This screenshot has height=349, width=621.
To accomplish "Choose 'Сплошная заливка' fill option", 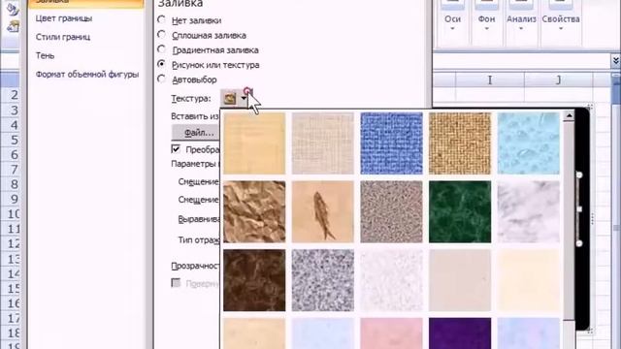I will [x=162, y=35].
